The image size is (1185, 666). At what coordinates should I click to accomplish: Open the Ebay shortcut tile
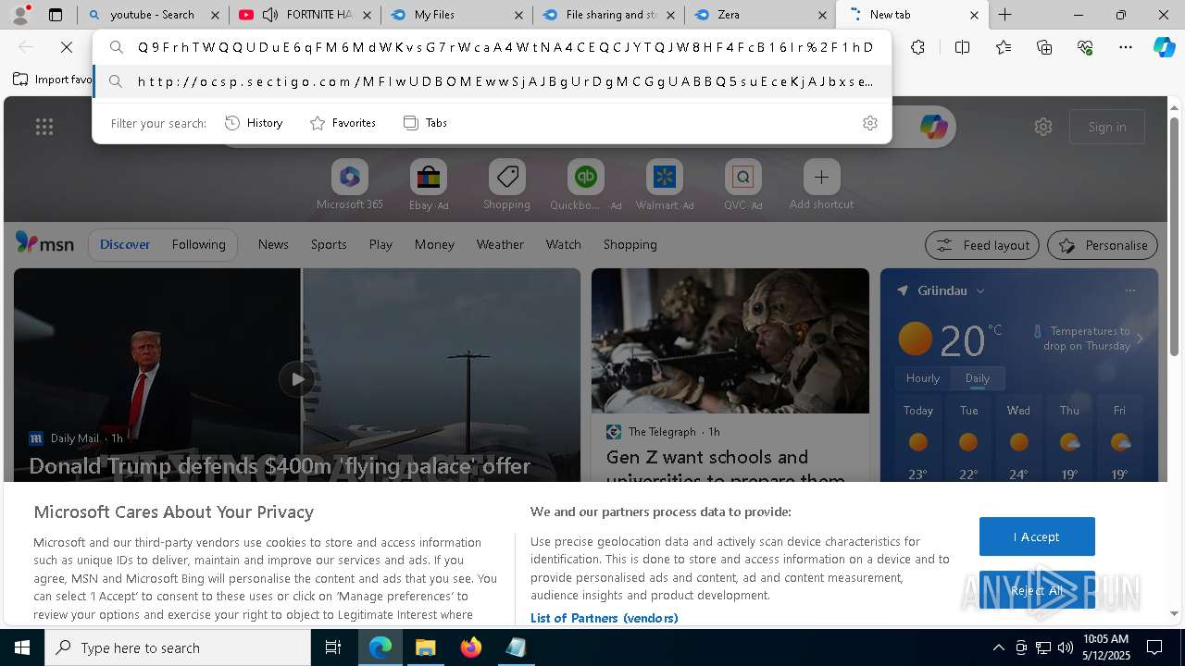429,186
